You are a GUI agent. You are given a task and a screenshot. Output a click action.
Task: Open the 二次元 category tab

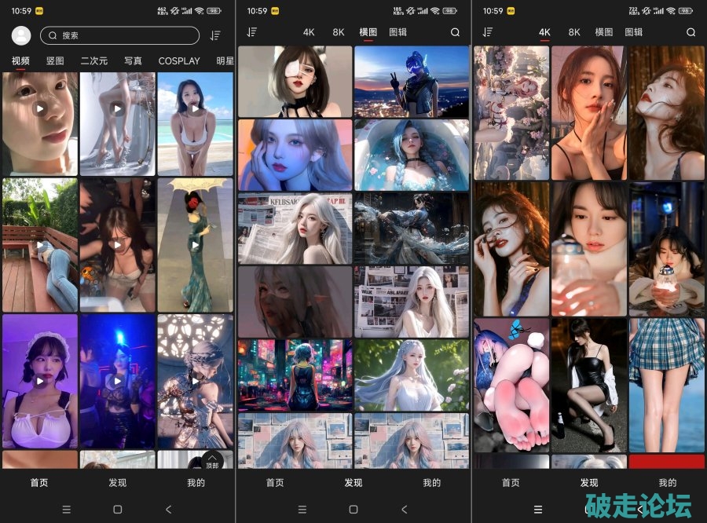[x=94, y=60]
